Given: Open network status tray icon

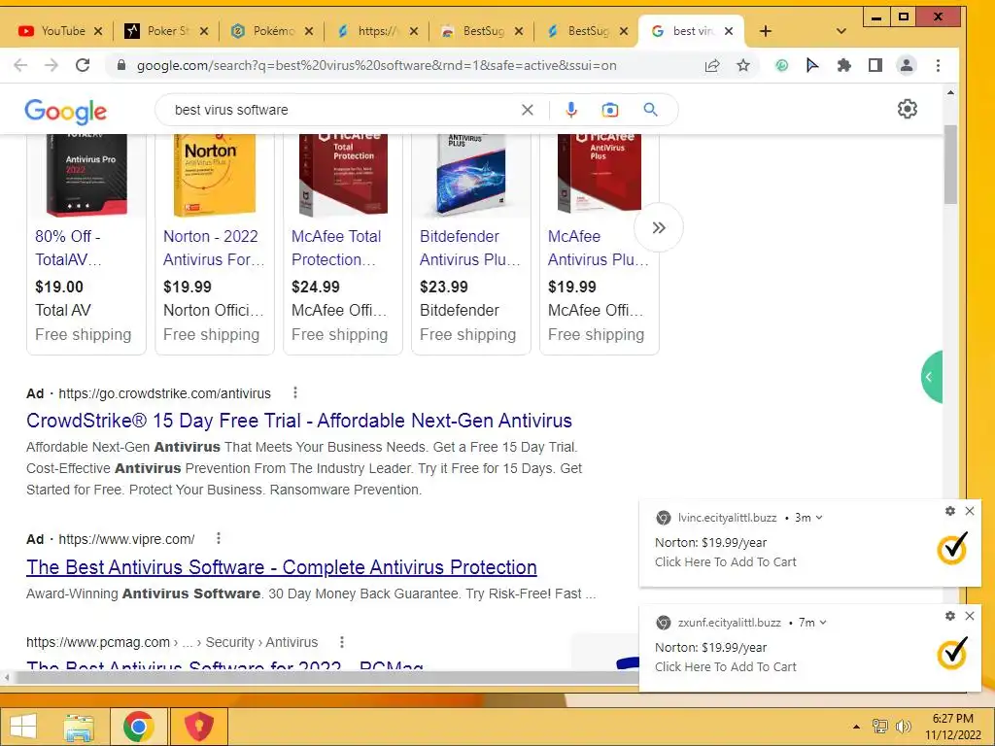Looking at the screenshot, I should pos(879,727).
